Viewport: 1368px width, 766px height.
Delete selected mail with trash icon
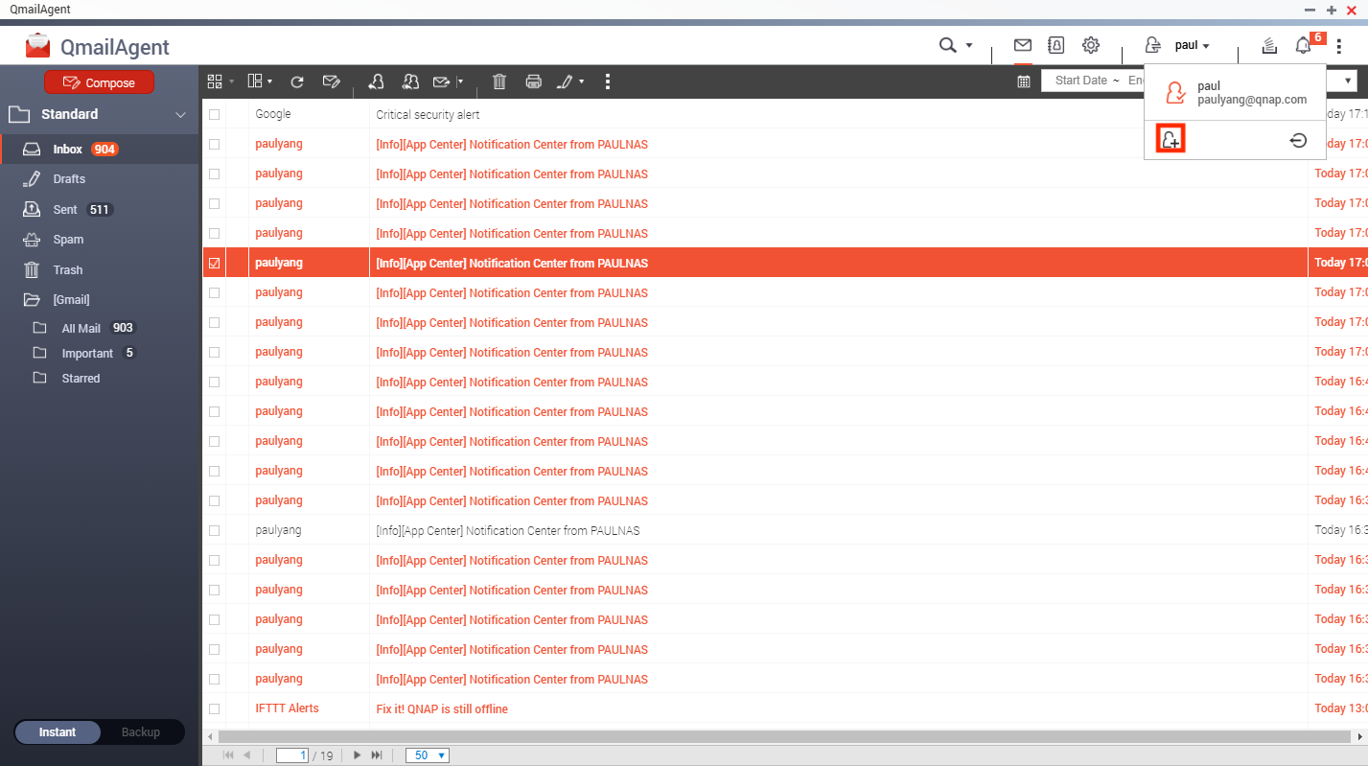click(499, 82)
